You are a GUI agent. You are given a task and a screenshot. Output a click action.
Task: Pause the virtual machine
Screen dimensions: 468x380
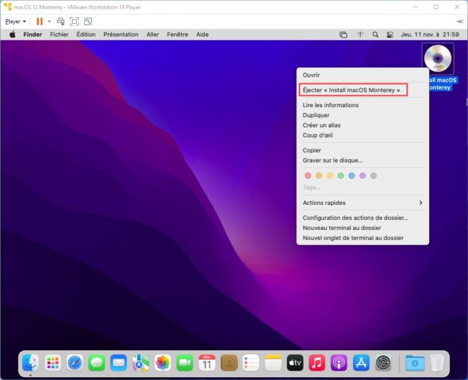click(40, 21)
